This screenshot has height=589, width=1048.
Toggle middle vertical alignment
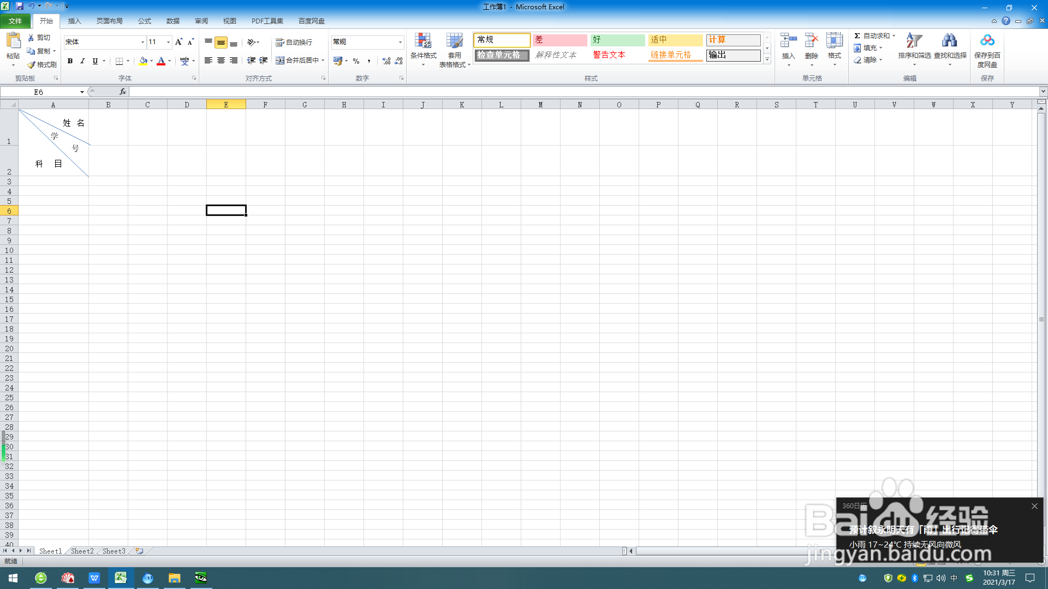tap(221, 42)
